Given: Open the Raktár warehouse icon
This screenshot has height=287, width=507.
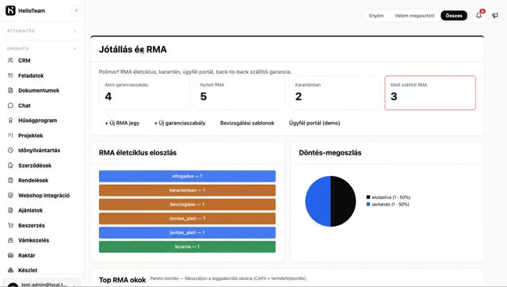Looking at the screenshot, I should pyautogui.click(x=10, y=255).
